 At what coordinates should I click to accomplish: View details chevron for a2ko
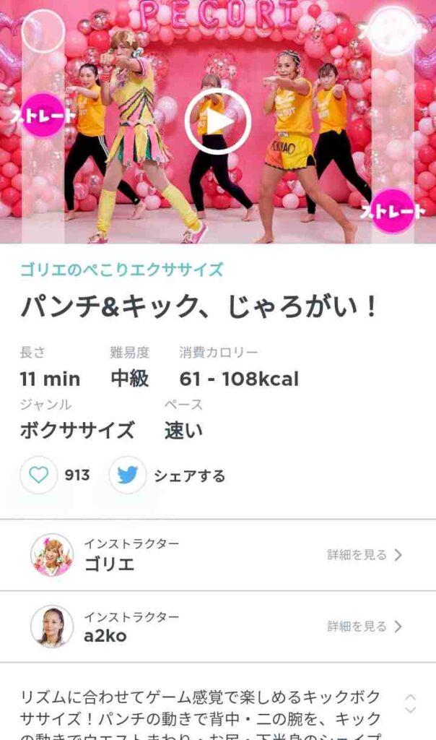tap(398, 627)
